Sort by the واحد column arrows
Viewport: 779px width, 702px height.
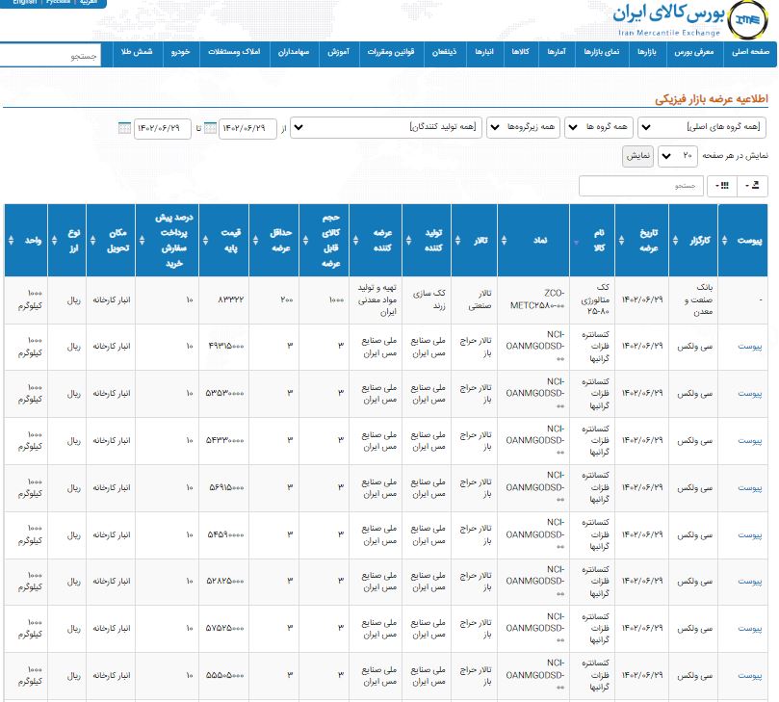[x=11, y=241]
